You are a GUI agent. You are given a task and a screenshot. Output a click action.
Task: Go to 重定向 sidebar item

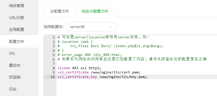point(15,65)
